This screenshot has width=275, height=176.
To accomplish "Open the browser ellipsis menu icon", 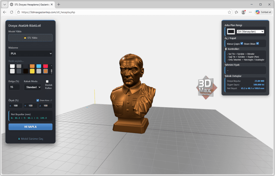I will [250, 12].
